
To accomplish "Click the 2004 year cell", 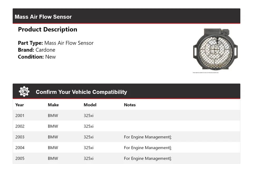I will click(20, 148).
